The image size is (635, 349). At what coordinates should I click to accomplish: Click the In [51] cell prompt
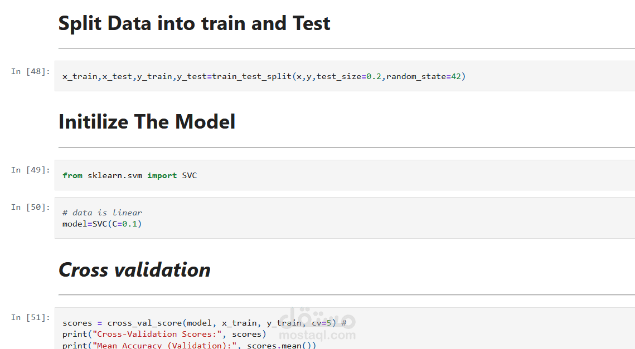pos(30,317)
